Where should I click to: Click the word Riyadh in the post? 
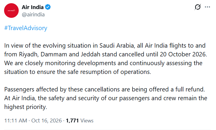pos(28,54)
